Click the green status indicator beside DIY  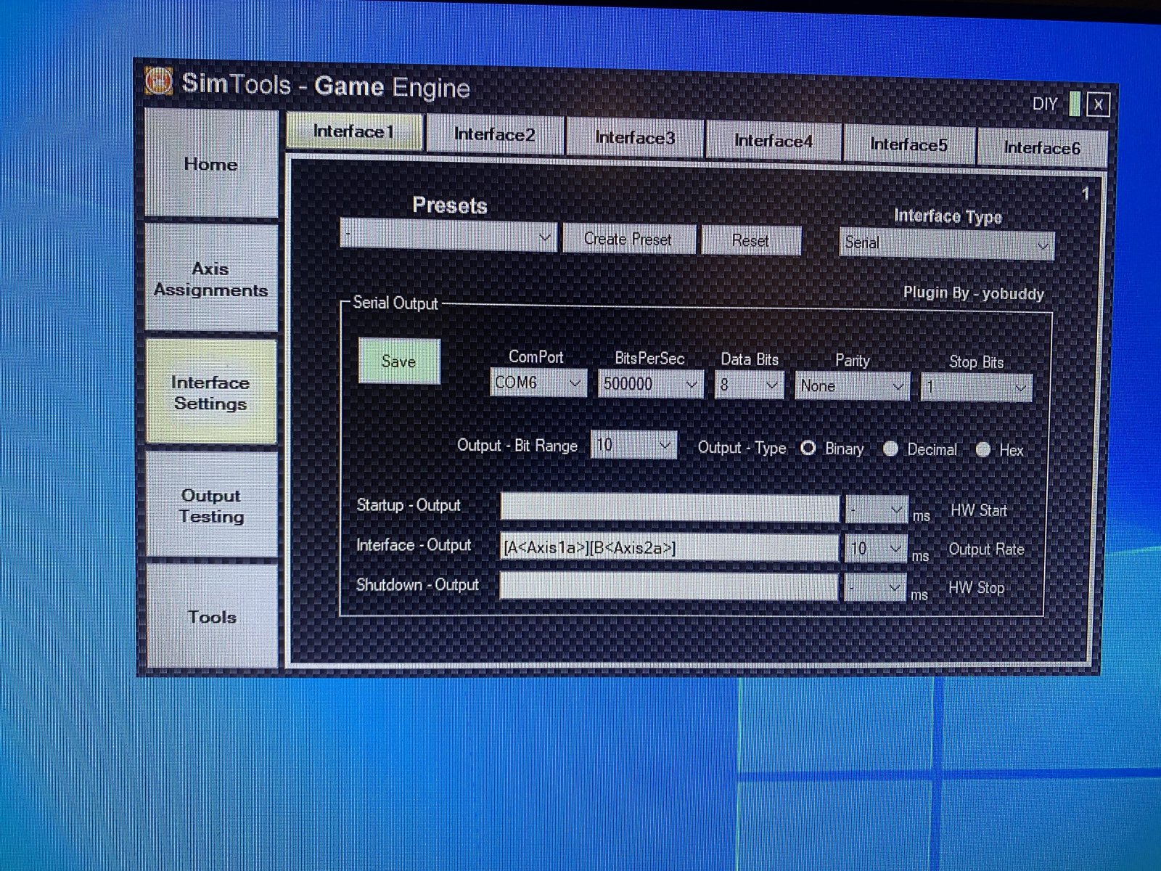[1075, 104]
